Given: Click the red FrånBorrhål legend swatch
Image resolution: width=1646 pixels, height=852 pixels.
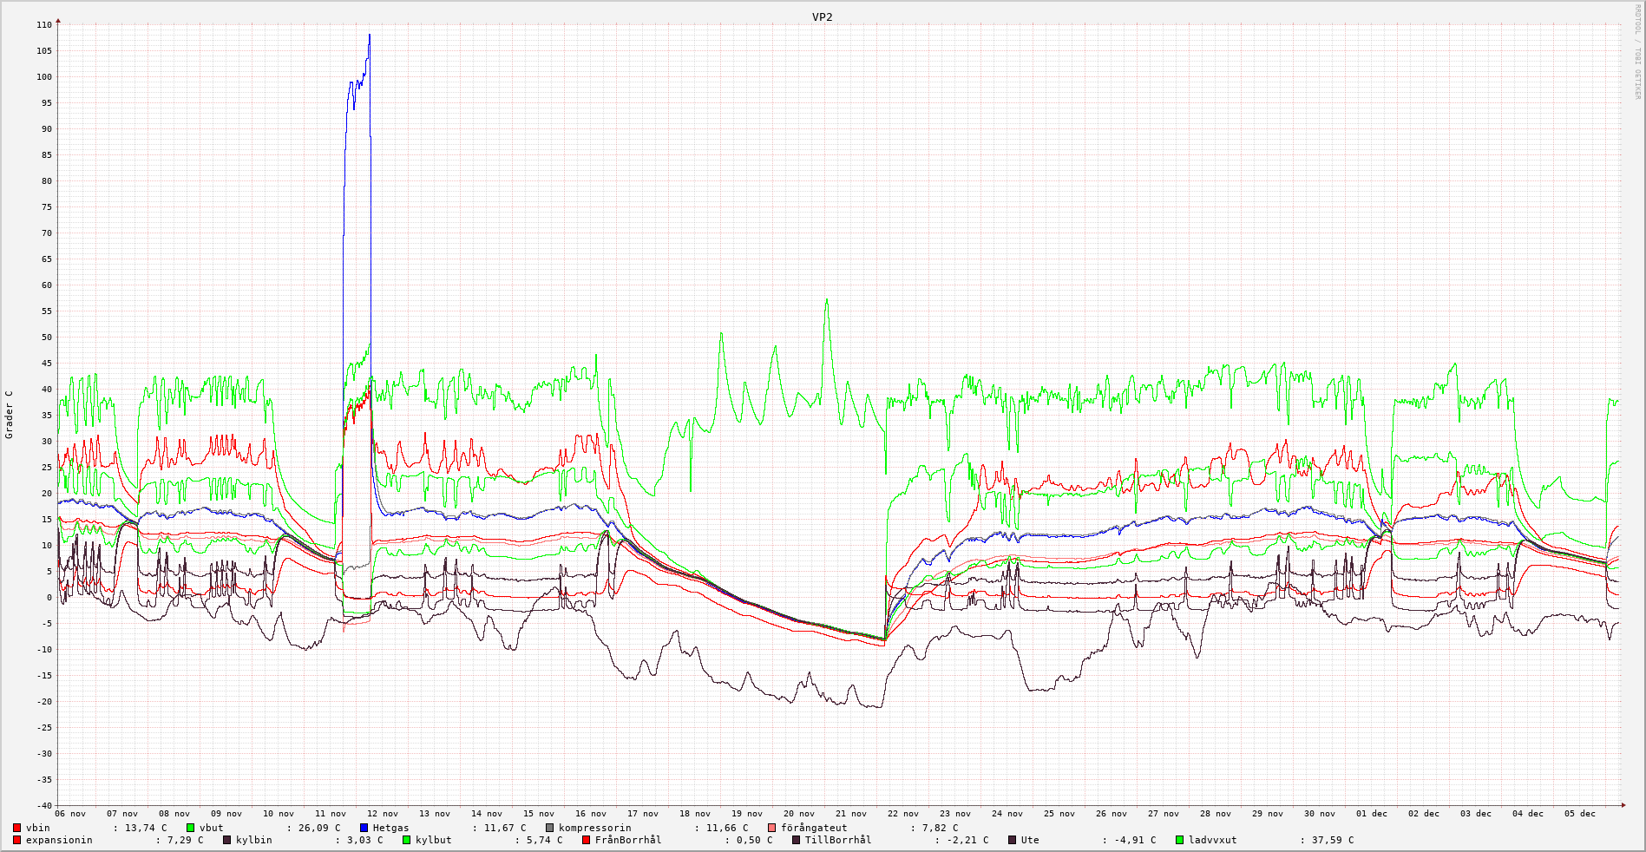Looking at the screenshot, I should tap(586, 840).
